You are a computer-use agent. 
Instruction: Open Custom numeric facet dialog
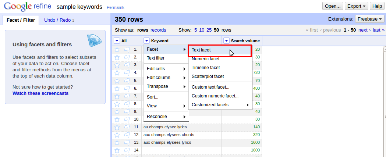(x=220, y=96)
